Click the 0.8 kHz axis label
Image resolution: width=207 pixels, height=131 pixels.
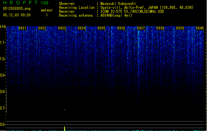[3, 92]
